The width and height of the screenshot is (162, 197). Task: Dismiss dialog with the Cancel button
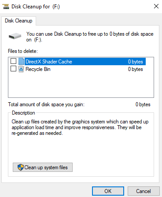coord(144,191)
